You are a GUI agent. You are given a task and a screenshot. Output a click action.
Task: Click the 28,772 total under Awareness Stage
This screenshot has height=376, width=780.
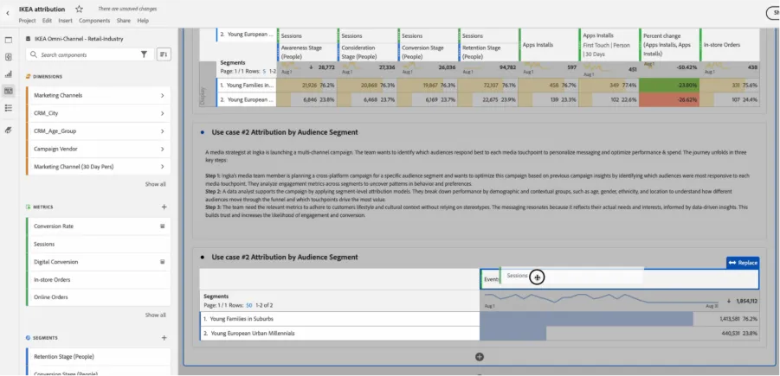(326, 66)
